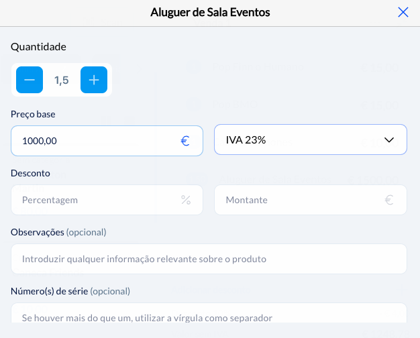Increase quantity with the plus button
The width and height of the screenshot is (420, 338).
[94, 80]
